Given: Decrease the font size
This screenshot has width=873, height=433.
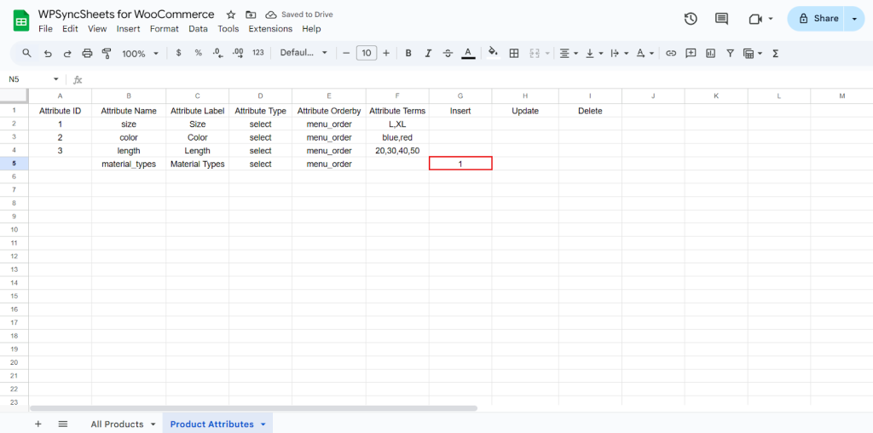Looking at the screenshot, I should pos(346,54).
